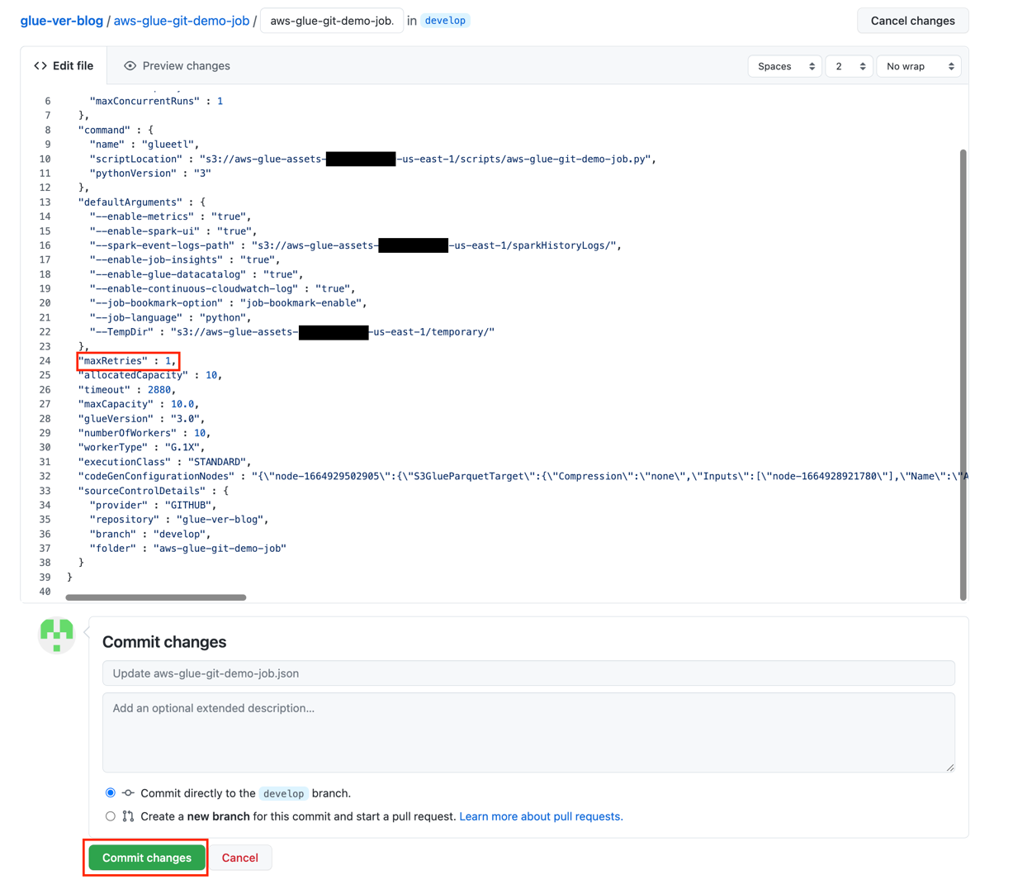Click the "maxCapacity" : 10.0 line
This screenshot has width=1032, height=894.
click(x=139, y=404)
